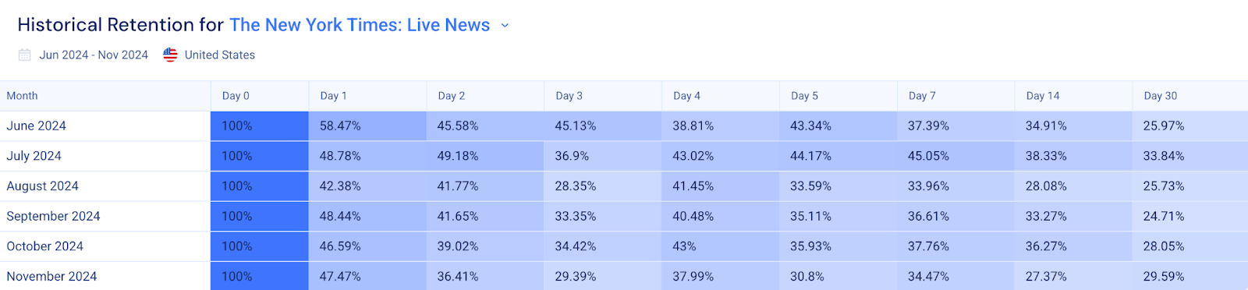Click the 28.35% August Day 3 cell
The height and width of the screenshot is (290, 1248).
(603, 186)
